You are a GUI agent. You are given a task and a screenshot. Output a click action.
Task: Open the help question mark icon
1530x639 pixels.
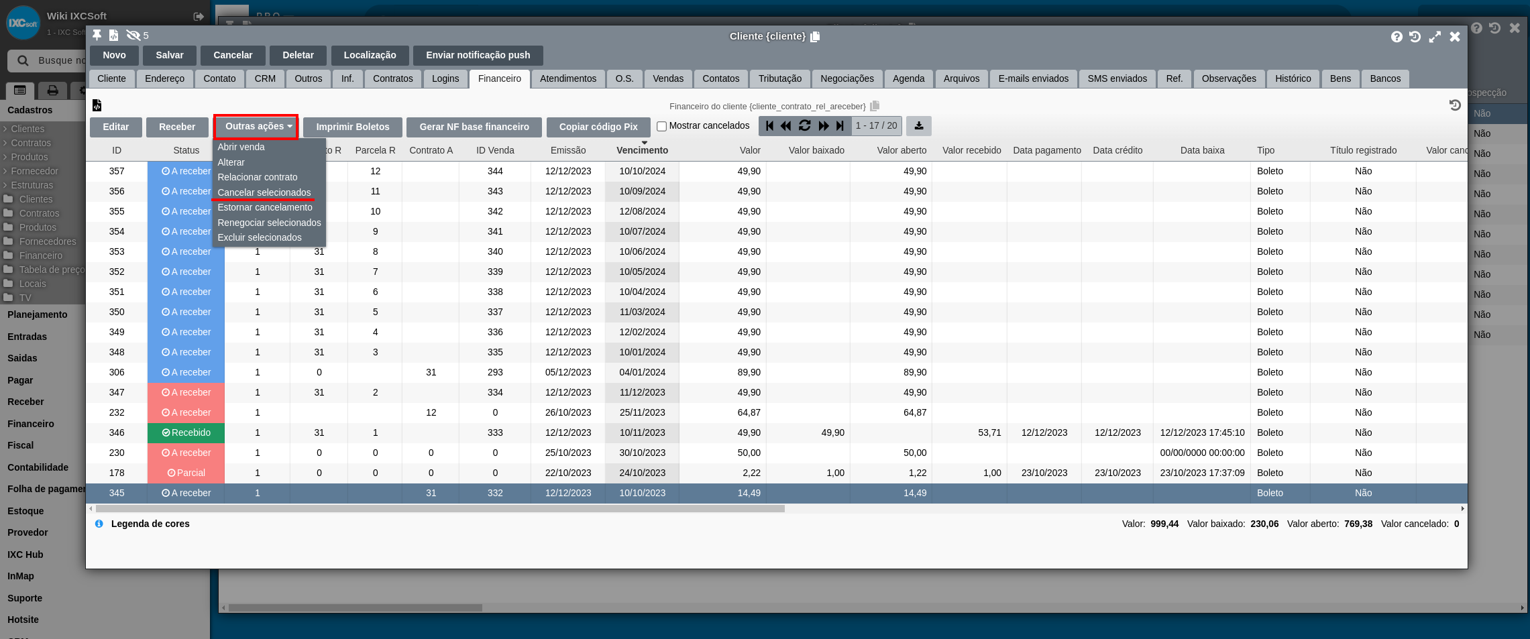pyautogui.click(x=1397, y=37)
